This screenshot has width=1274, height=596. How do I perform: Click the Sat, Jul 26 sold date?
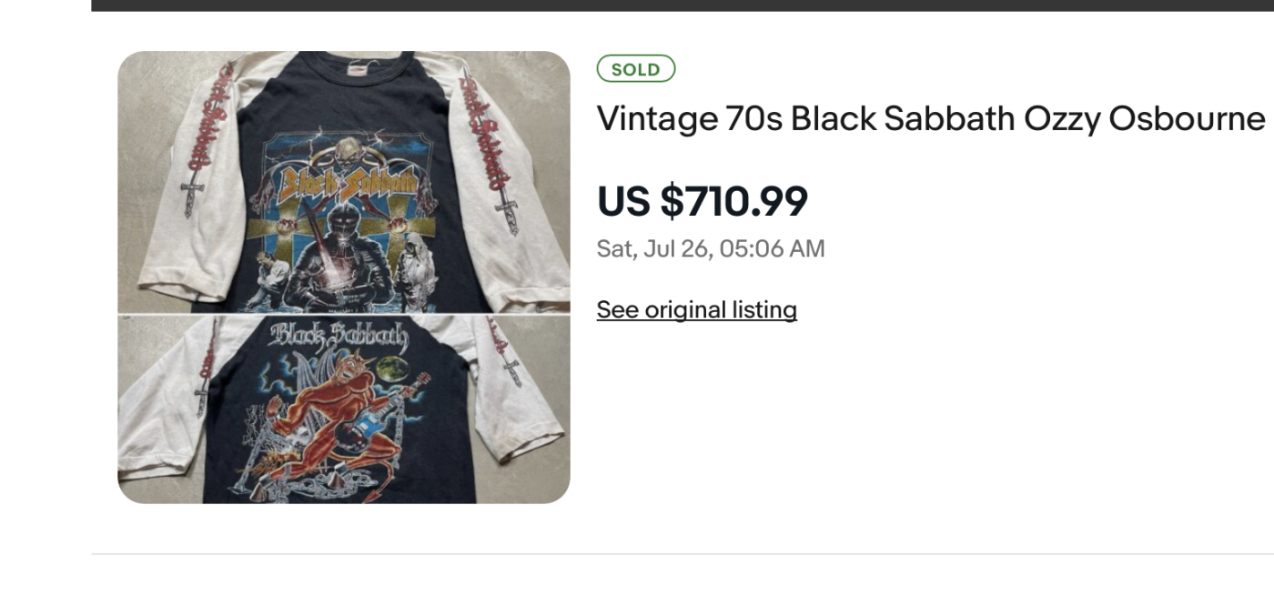[x=710, y=248]
